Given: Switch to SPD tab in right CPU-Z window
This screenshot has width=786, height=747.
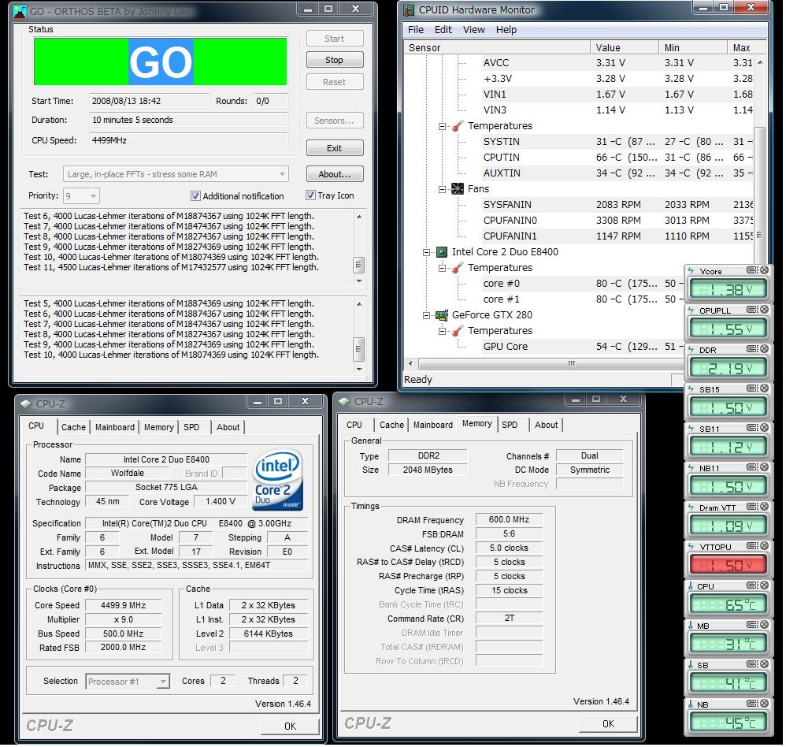Looking at the screenshot, I should point(510,426).
